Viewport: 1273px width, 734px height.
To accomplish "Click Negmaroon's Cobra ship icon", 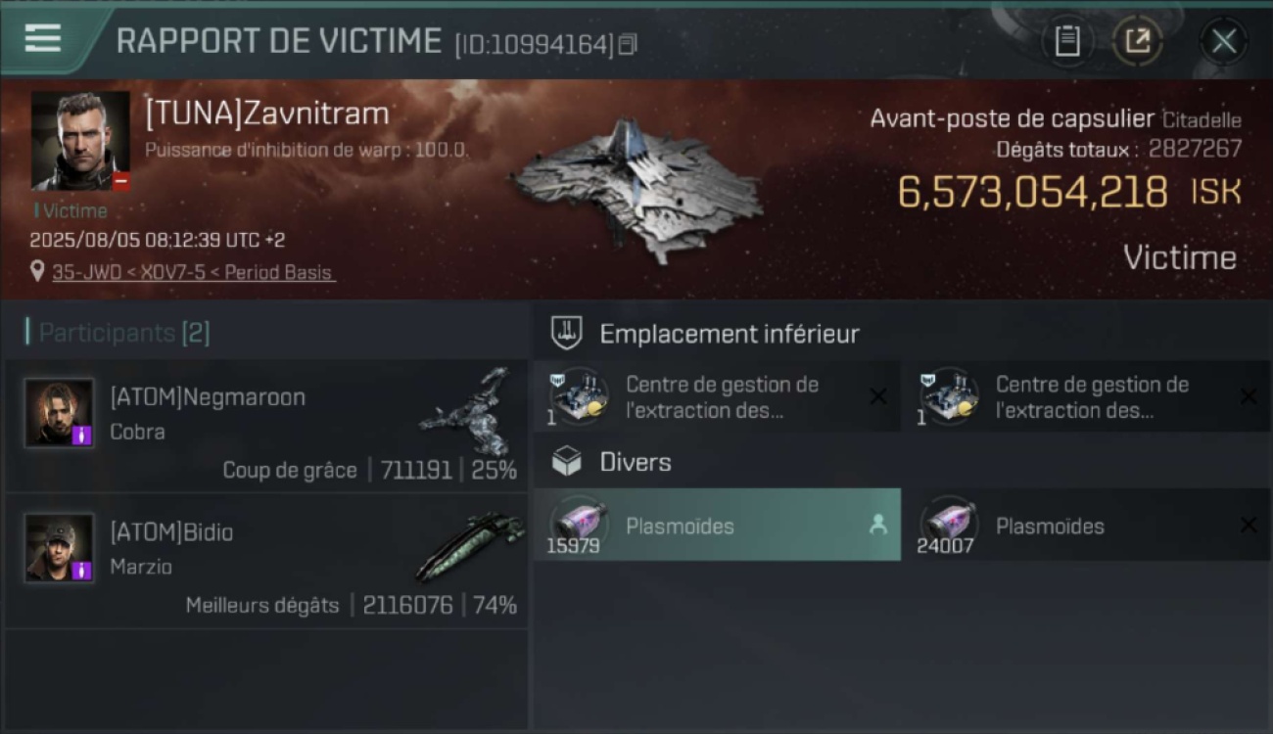I will coord(468,411).
